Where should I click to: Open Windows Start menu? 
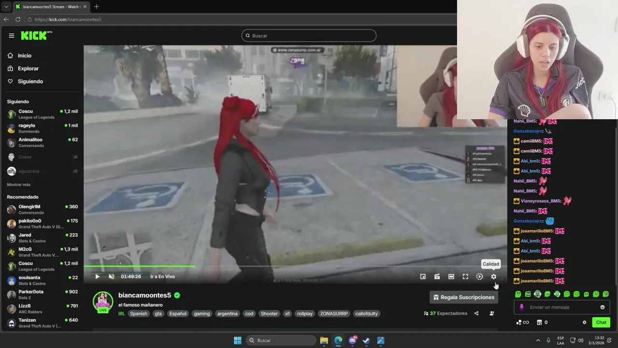(238, 340)
